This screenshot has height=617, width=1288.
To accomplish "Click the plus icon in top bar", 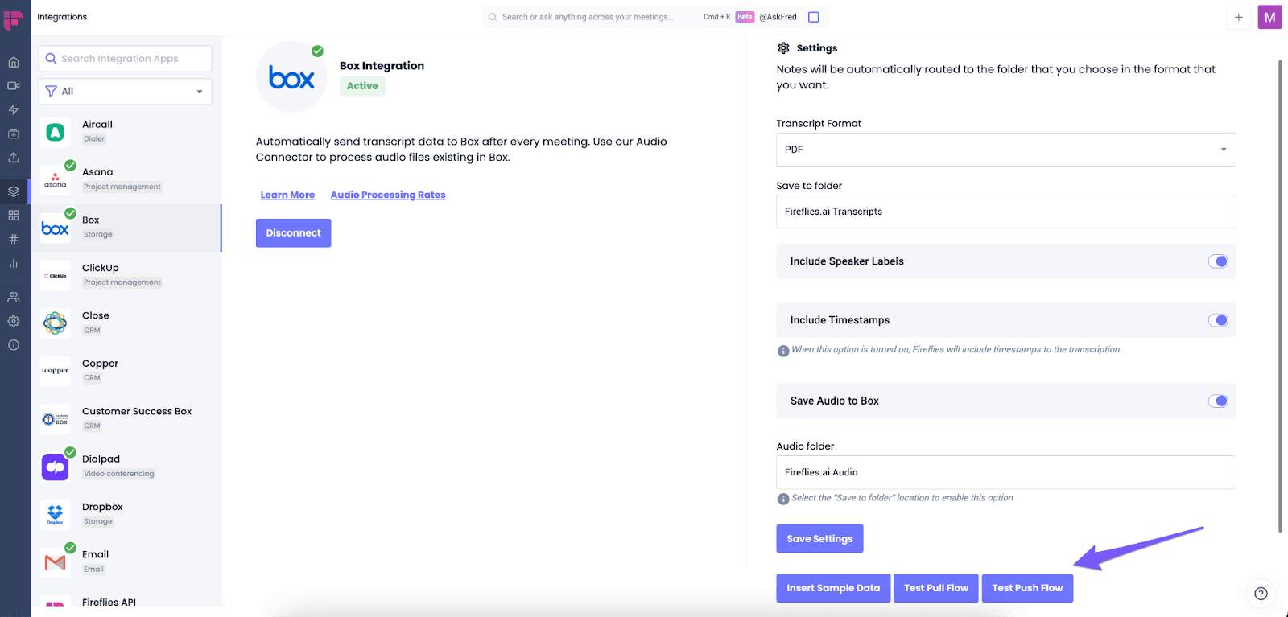I will (x=1239, y=17).
